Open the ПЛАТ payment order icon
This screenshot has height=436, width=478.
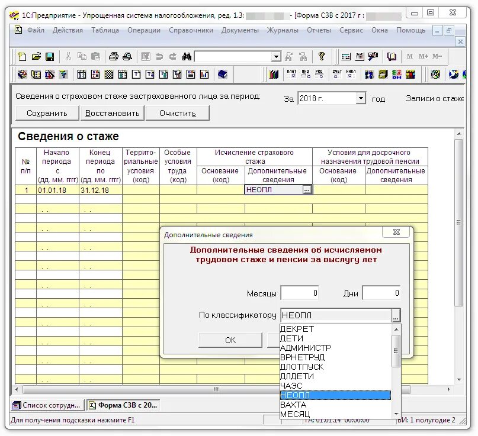291,74
